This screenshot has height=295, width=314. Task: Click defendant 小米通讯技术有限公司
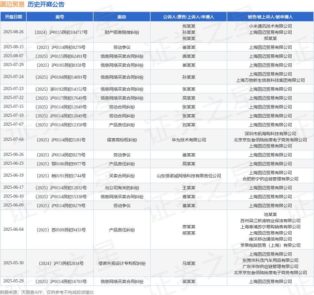[270, 26]
